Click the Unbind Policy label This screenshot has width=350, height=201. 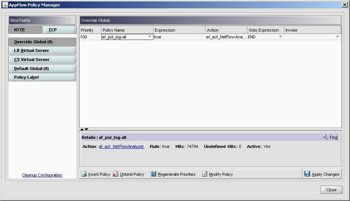132,174
